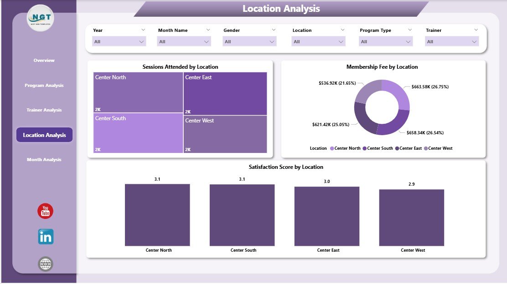The height and width of the screenshot is (284, 507).
Task: Go to Month Analysis
Action: (x=44, y=159)
